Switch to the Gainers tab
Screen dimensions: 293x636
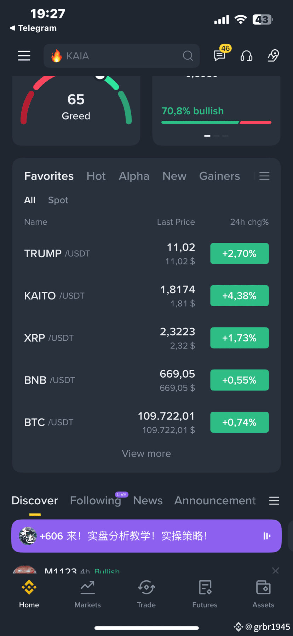(219, 176)
